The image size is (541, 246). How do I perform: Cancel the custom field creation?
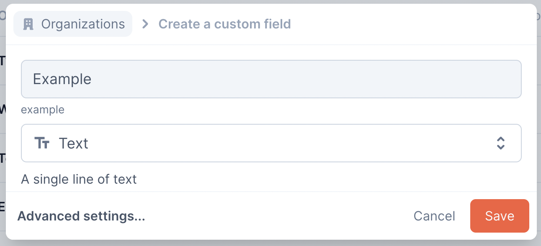tap(434, 216)
